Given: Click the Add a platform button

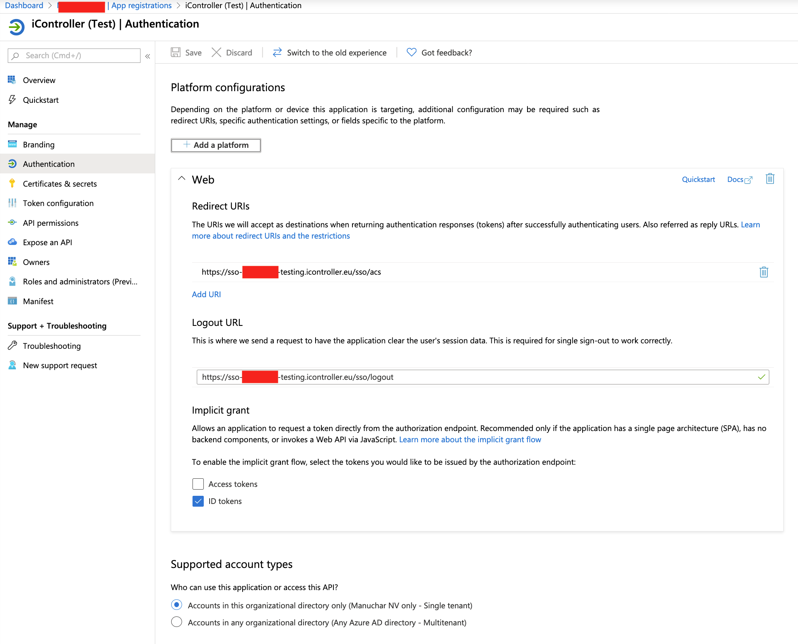Looking at the screenshot, I should point(216,145).
